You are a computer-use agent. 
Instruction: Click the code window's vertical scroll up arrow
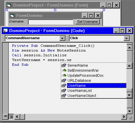click(x=130, y=48)
